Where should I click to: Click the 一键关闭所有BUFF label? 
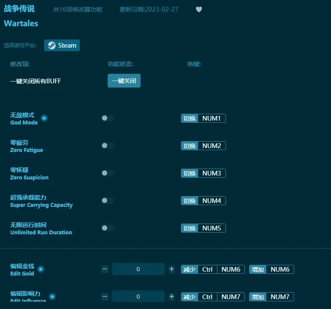36,81
